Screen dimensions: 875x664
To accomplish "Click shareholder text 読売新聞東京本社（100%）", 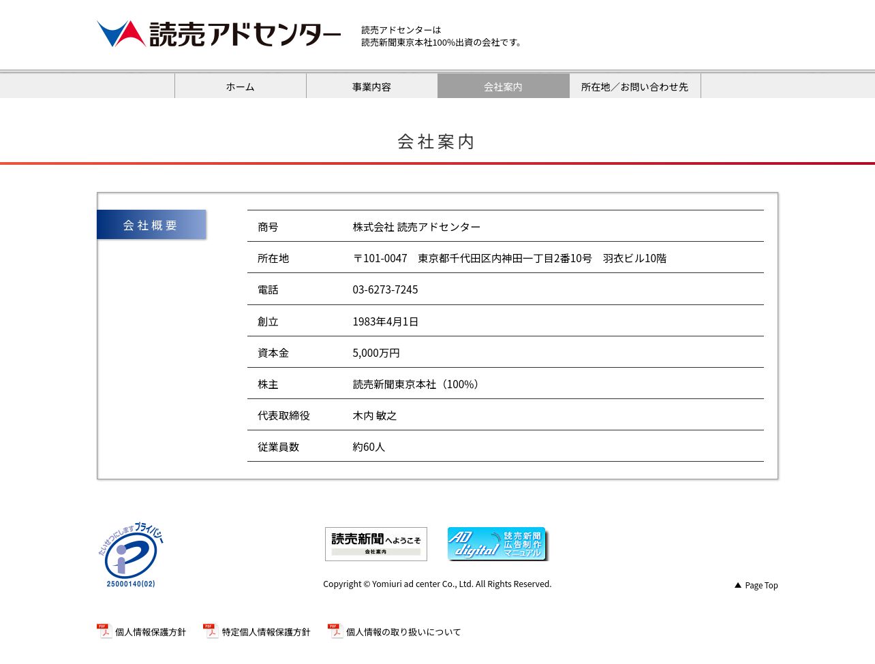I will tap(418, 384).
